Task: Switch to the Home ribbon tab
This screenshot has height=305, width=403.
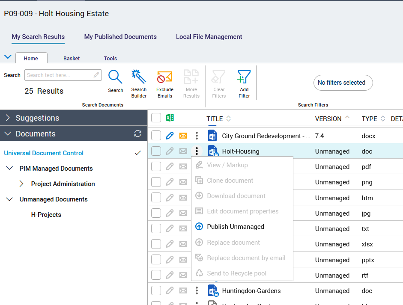Action: click(x=31, y=58)
